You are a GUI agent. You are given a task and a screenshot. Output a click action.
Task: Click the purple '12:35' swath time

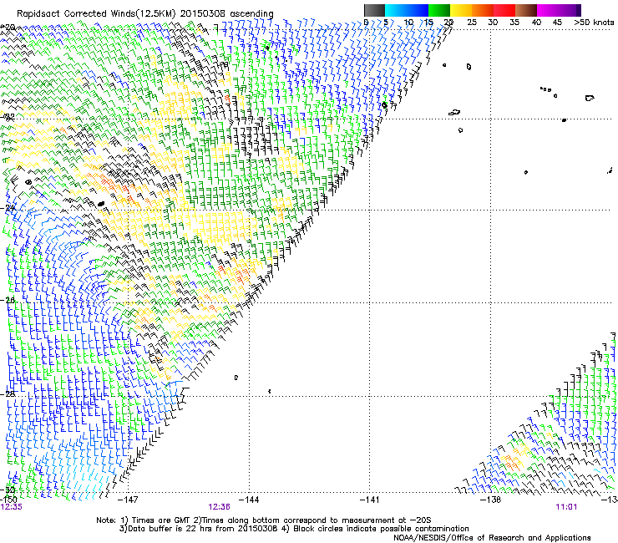[12, 507]
